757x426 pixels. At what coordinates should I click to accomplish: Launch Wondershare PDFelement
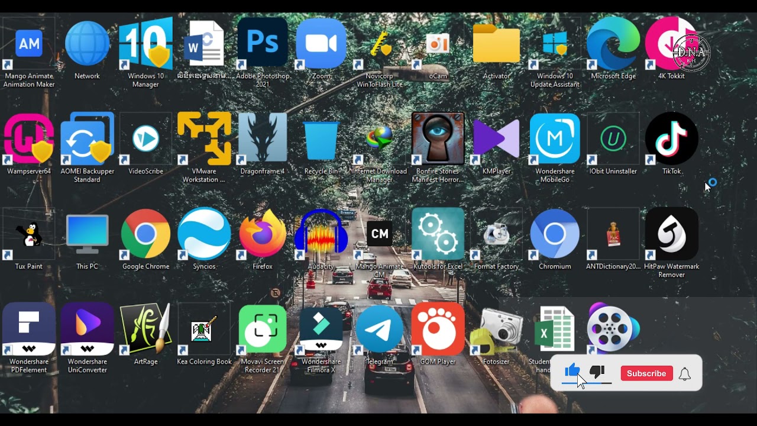[x=29, y=330]
